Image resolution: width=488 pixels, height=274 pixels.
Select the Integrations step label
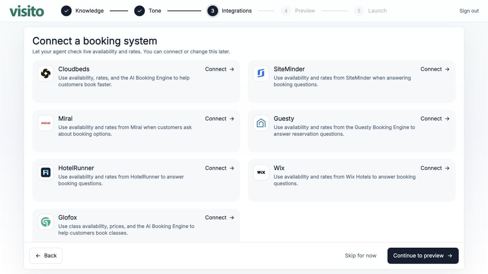pyautogui.click(x=237, y=11)
